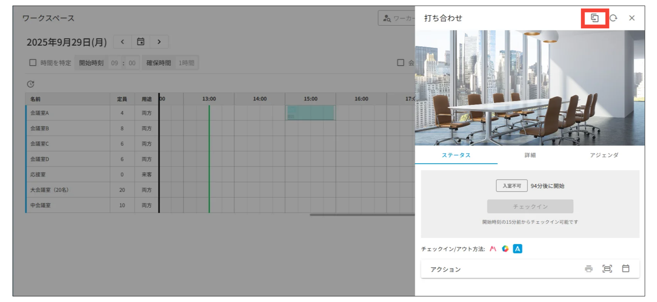The width and height of the screenshot is (657, 302).
Task: Click the printer icon in アクション row
Action: (589, 269)
